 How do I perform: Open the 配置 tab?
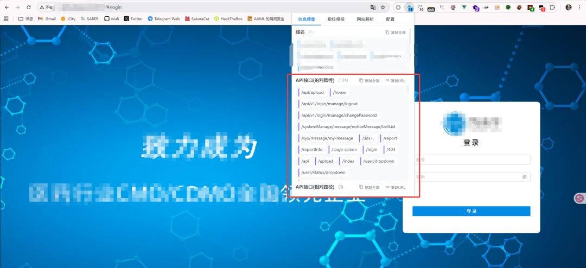[x=390, y=19]
